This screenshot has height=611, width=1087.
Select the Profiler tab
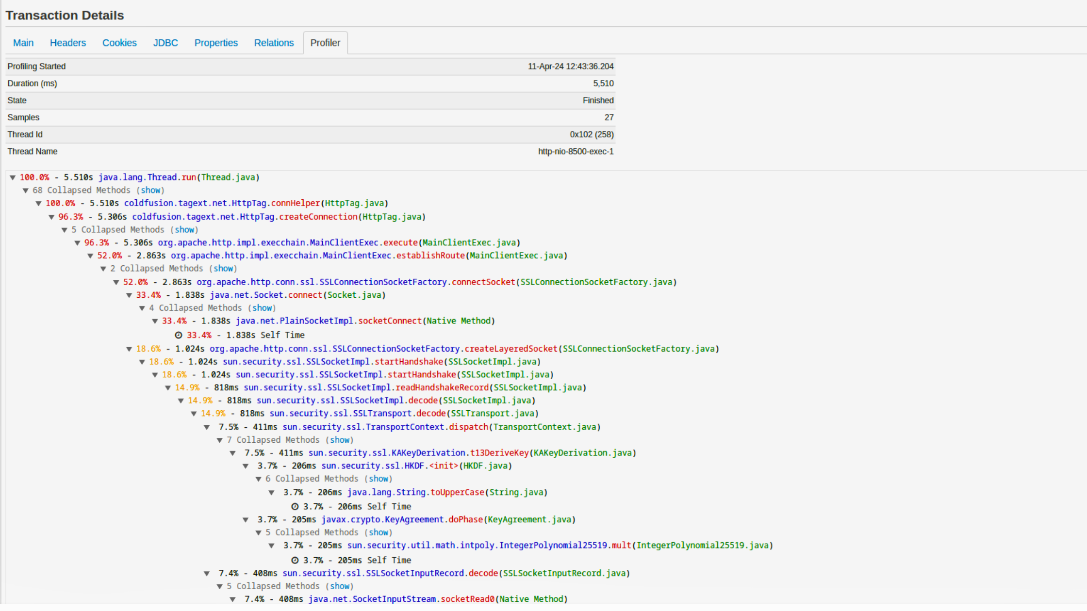pos(325,43)
